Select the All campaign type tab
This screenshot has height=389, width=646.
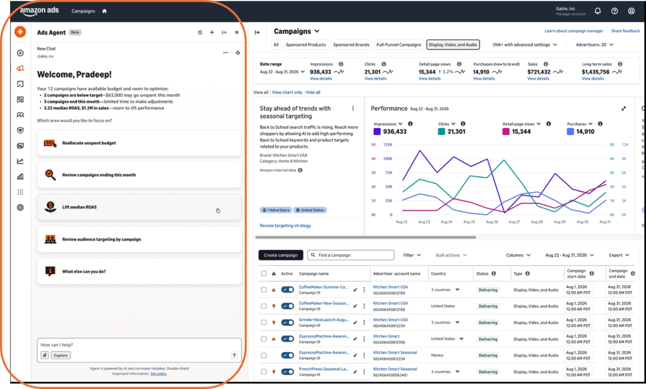tap(276, 44)
